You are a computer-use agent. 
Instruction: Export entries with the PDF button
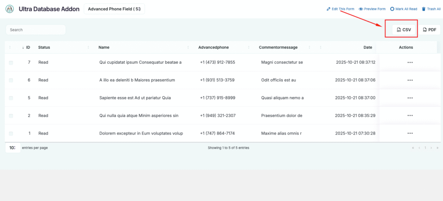(x=429, y=30)
